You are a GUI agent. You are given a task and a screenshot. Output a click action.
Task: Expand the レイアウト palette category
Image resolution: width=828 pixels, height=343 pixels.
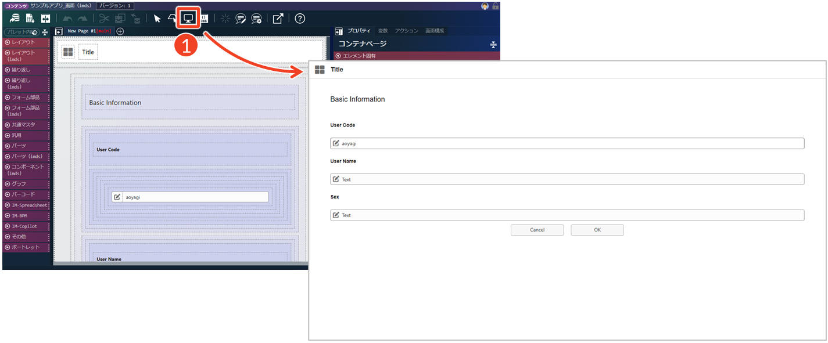tap(23, 42)
